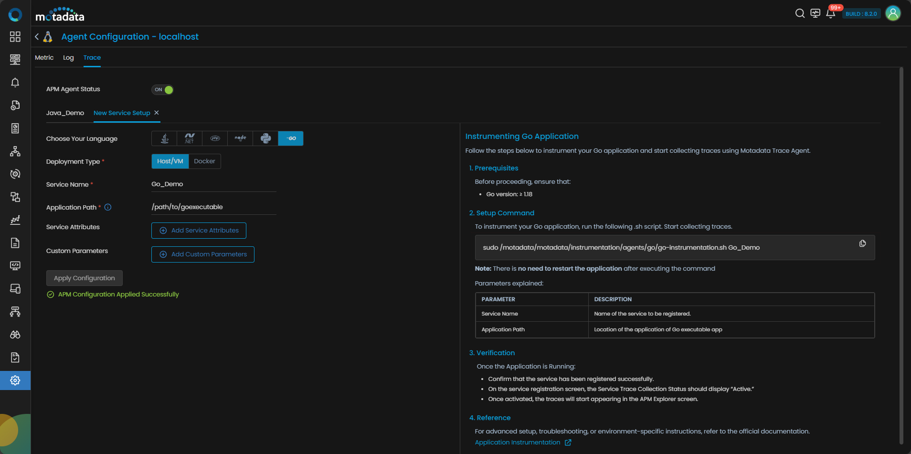Pick the Node.js language icon
911x454 pixels.
point(240,138)
